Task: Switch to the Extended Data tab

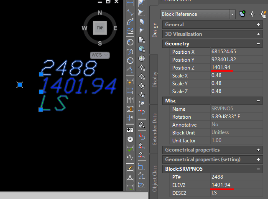Action: pyautogui.click(x=154, y=129)
